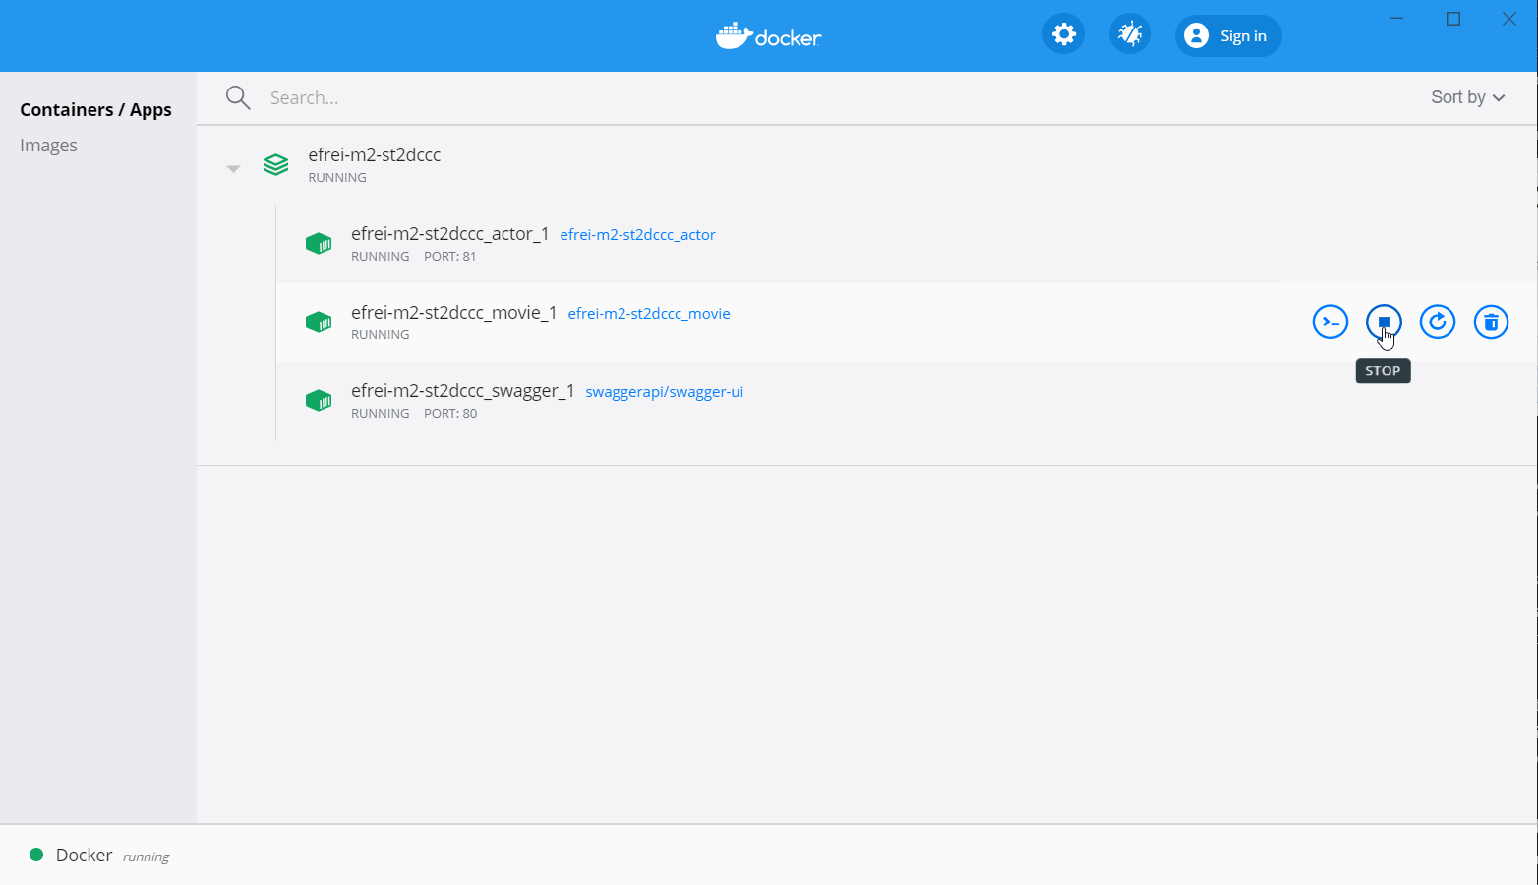Click the Docker running status text

coord(146,857)
